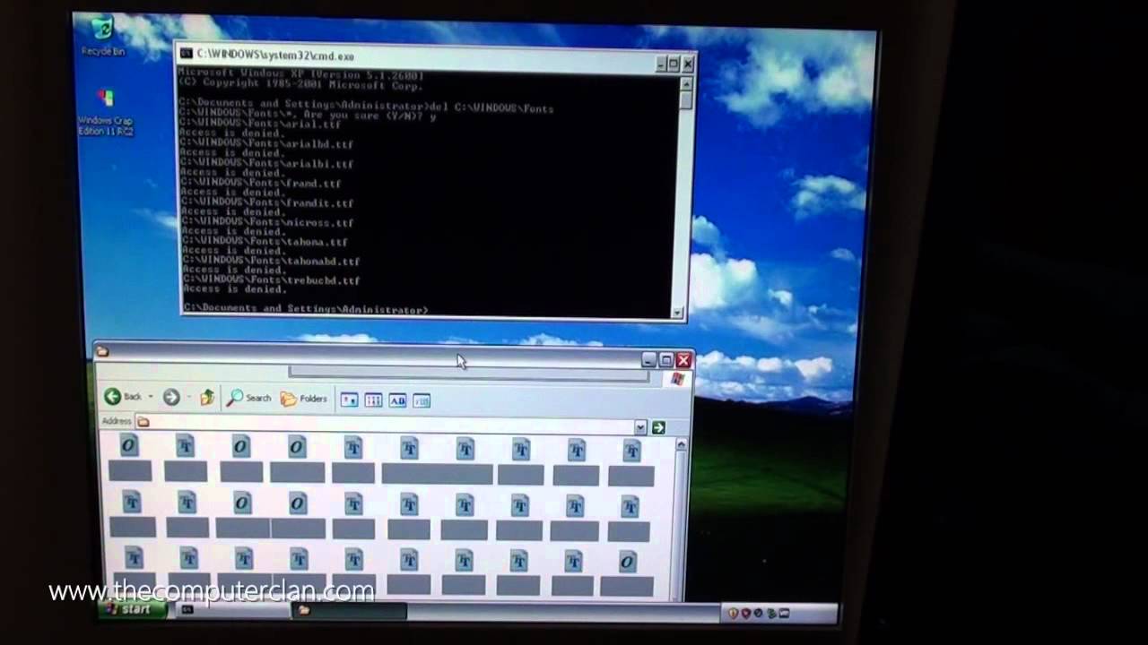Click the green icon in the system tray
Viewport: 1148px width, 645px height.
click(x=770, y=614)
